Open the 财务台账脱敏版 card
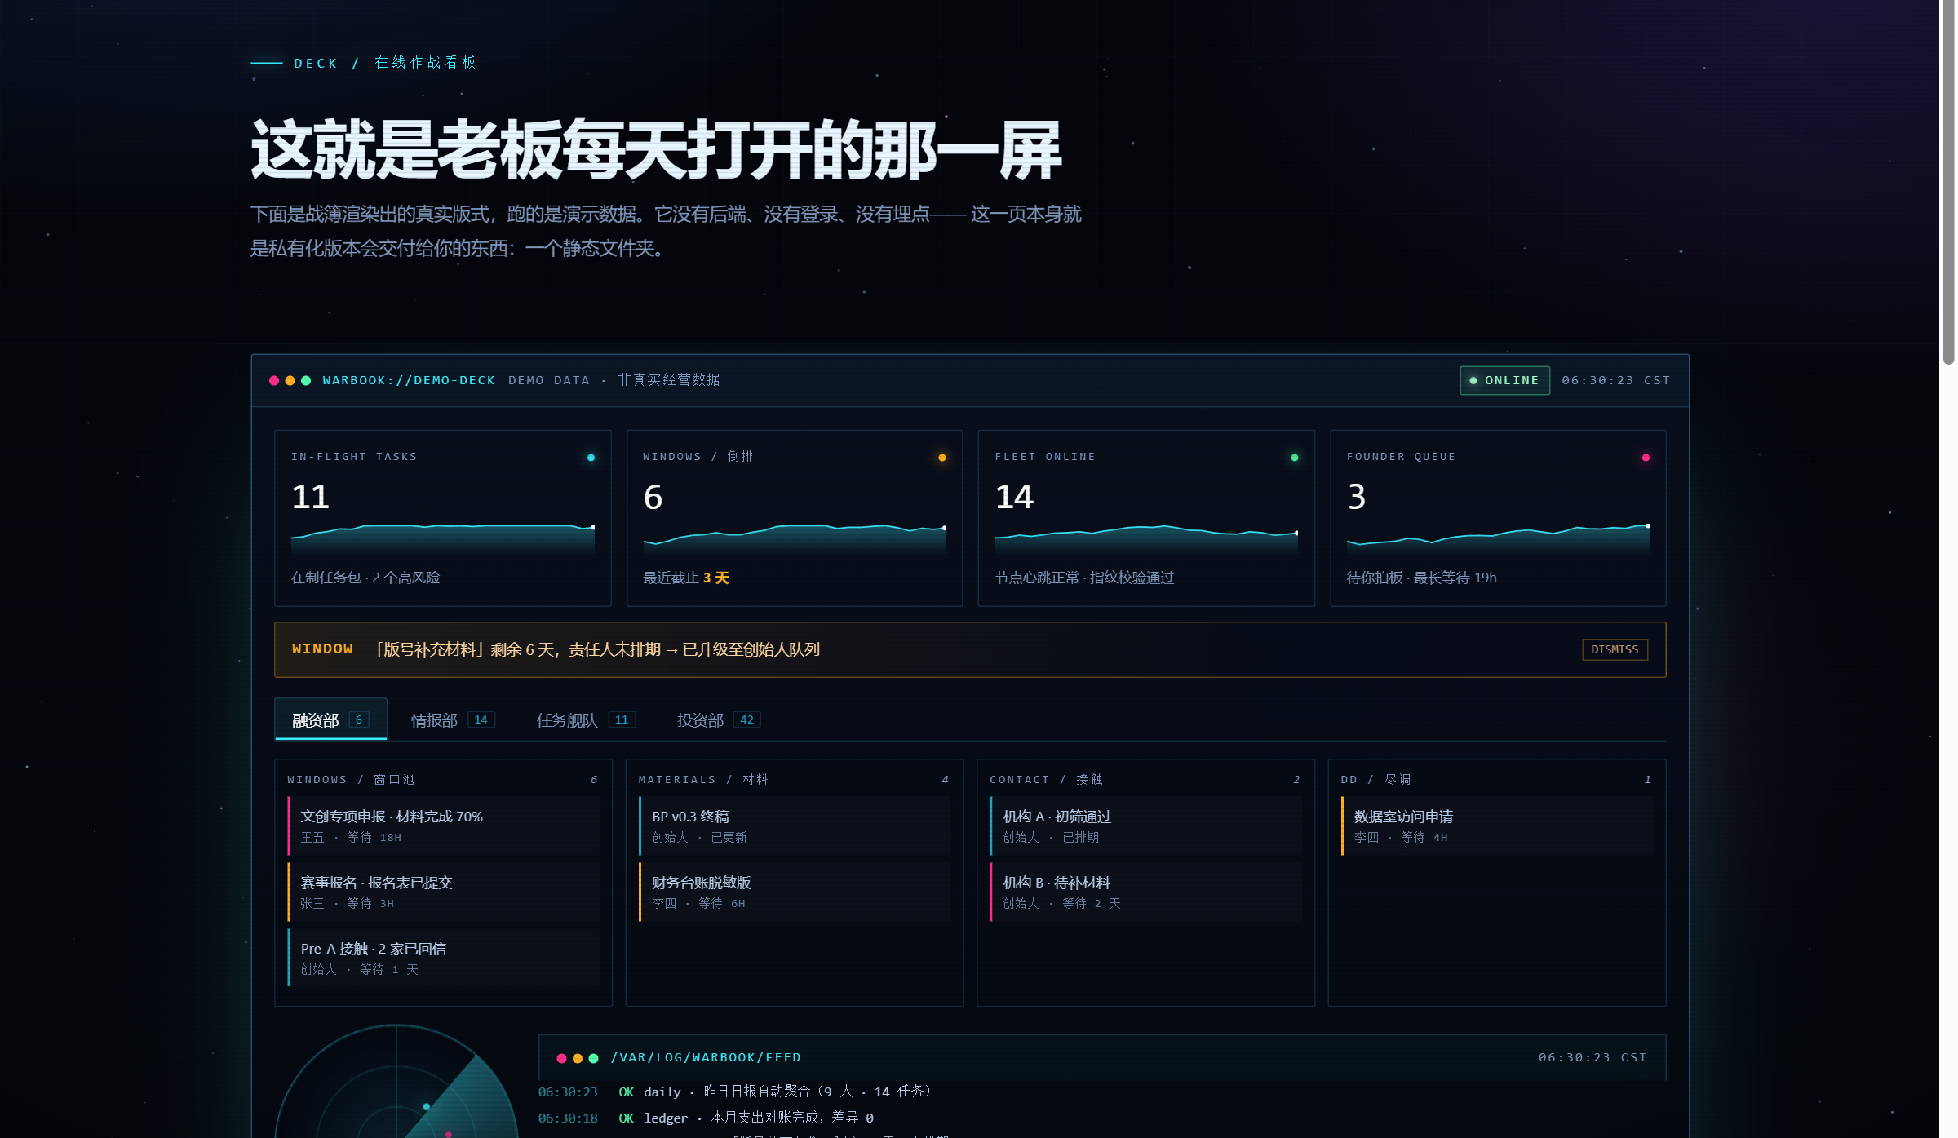The width and height of the screenshot is (1958, 1138). pos(795,892)
